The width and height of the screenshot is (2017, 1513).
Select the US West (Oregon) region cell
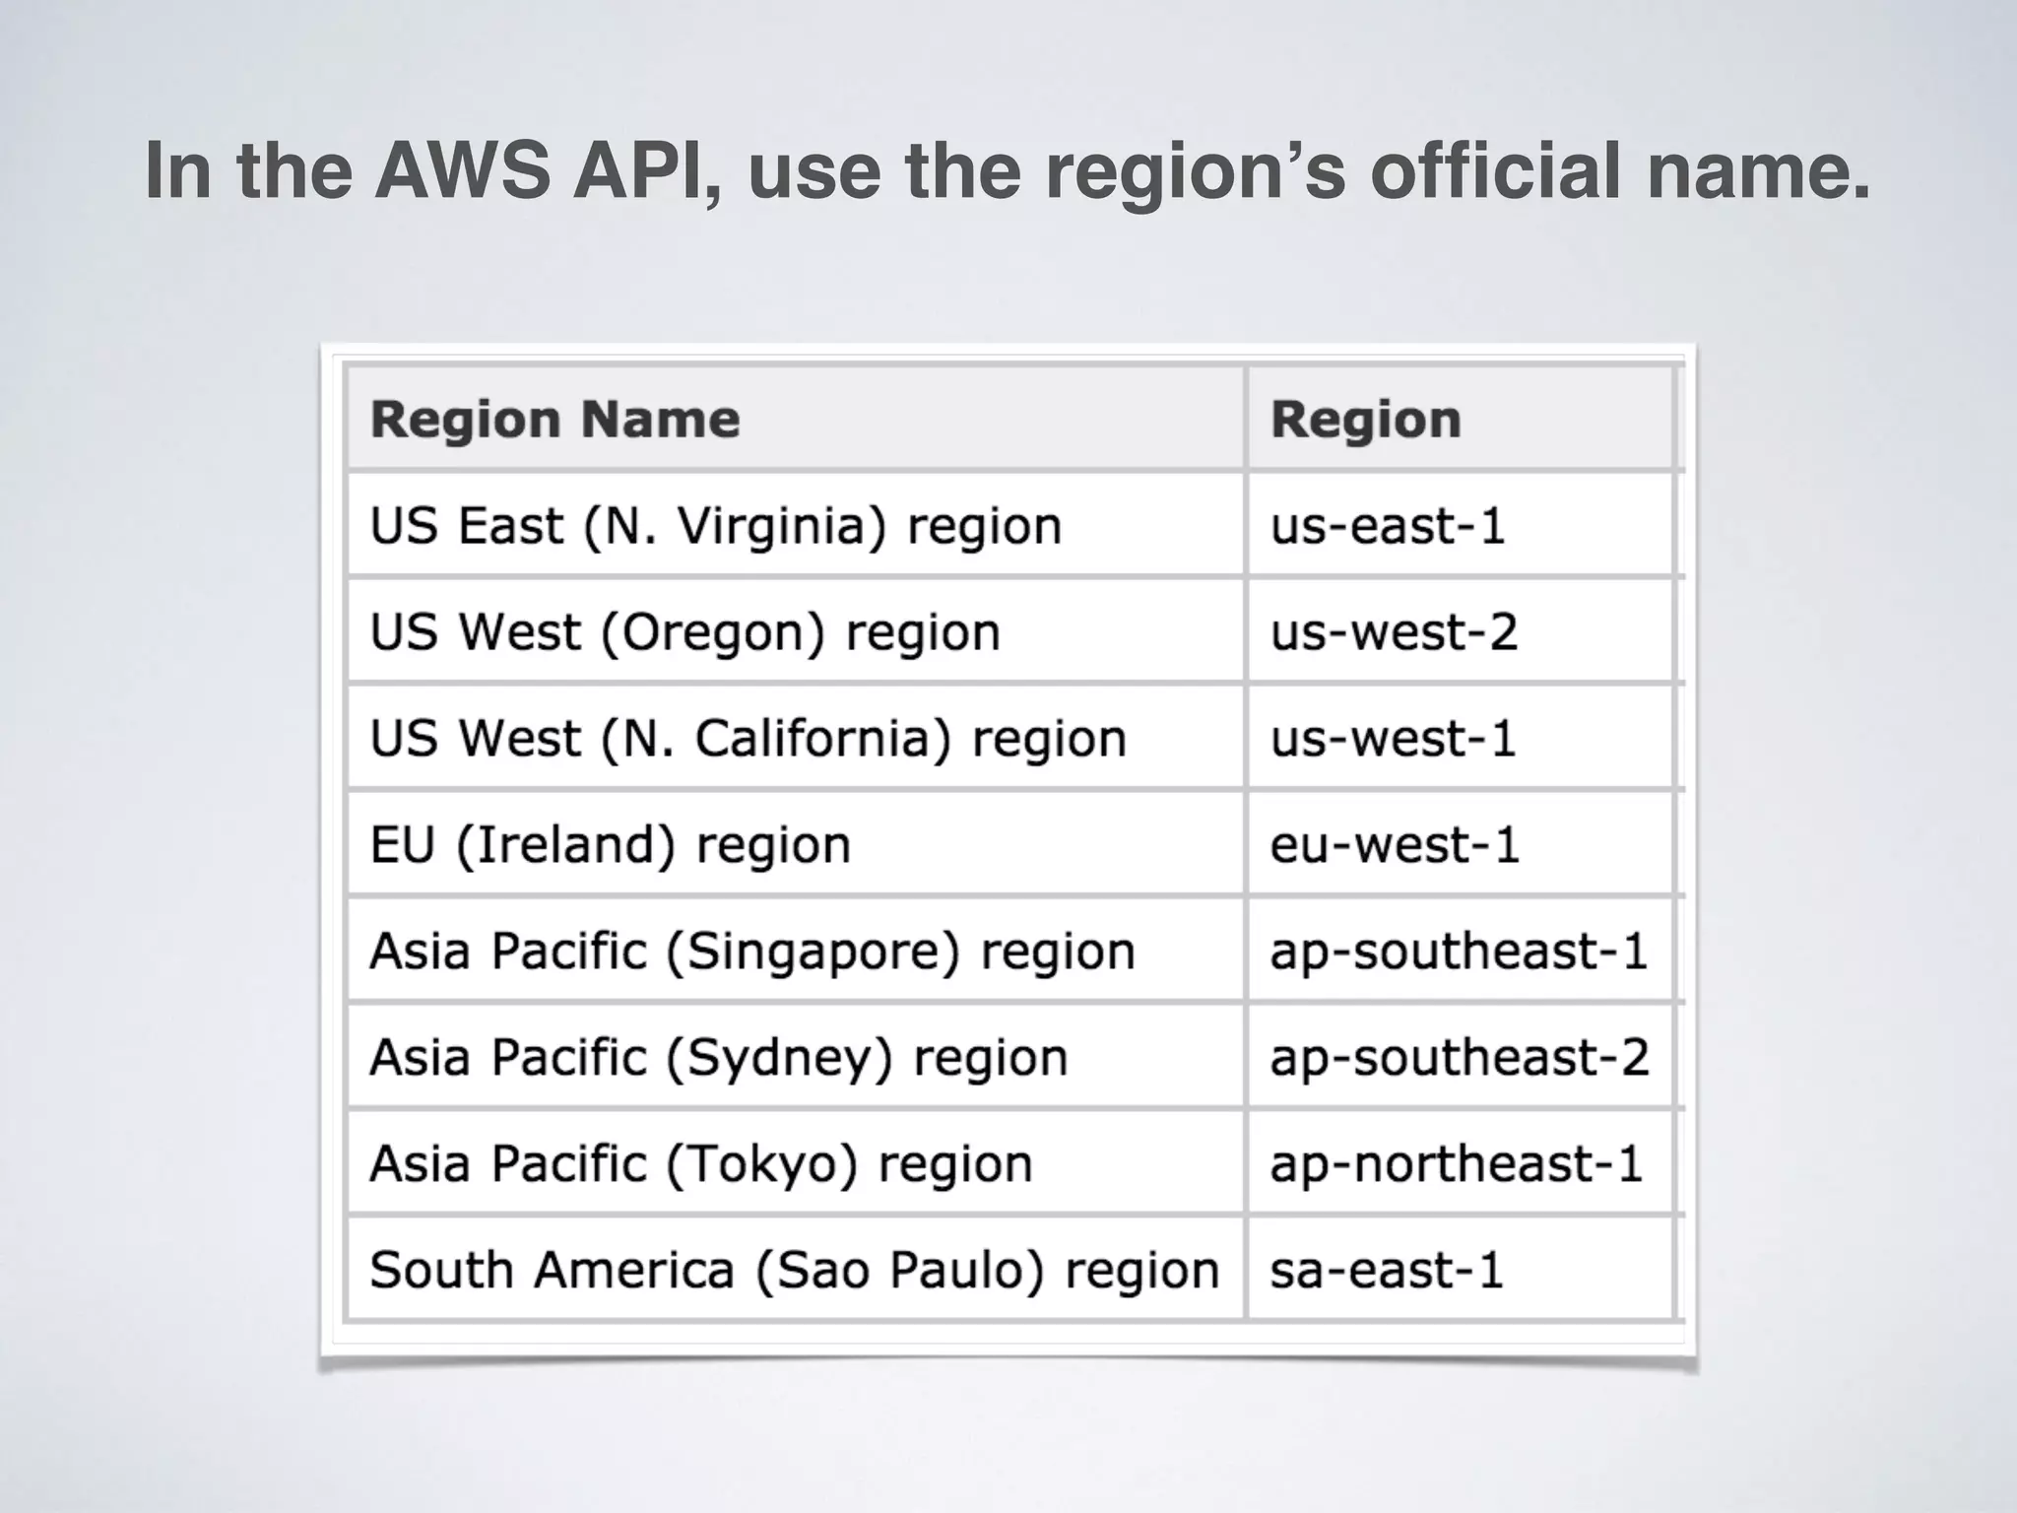[684, 631]
